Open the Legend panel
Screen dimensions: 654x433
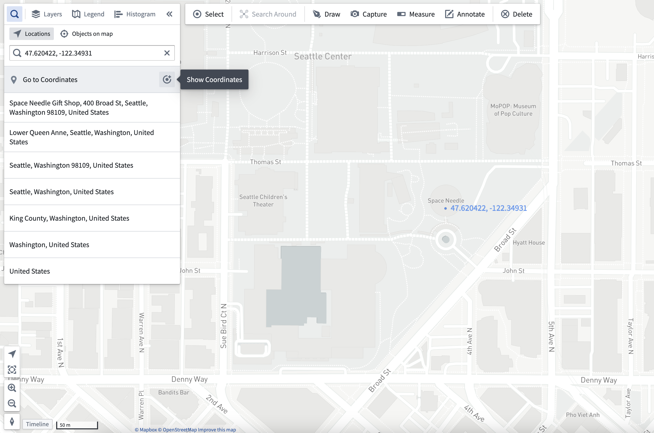coord(88,14)
